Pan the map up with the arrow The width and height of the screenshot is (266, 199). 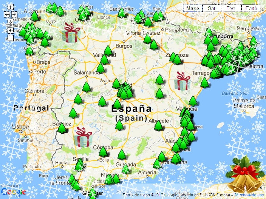[11, 7]
